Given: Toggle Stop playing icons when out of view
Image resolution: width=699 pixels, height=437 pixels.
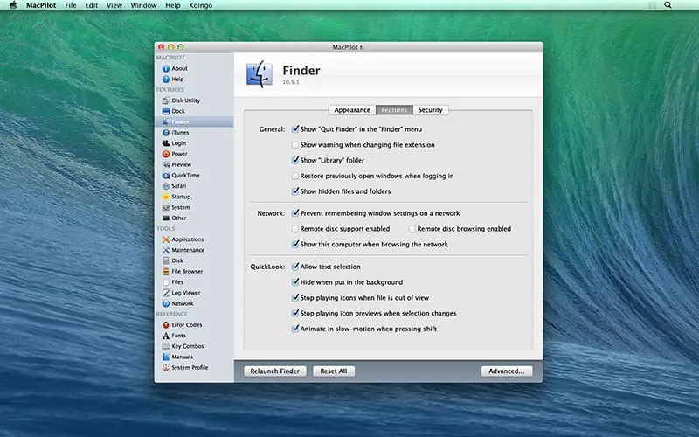Looking at the screenshot, I should (x=295, y=298).
